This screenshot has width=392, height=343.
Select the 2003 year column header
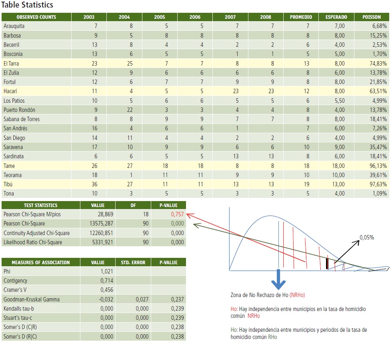89,17
